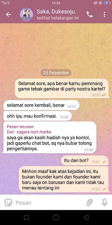Screen dimensions: 112x225
Task: Open the Saka, Dukesoju. chat title
Action: pyautogui.click(x=57, y=12)
